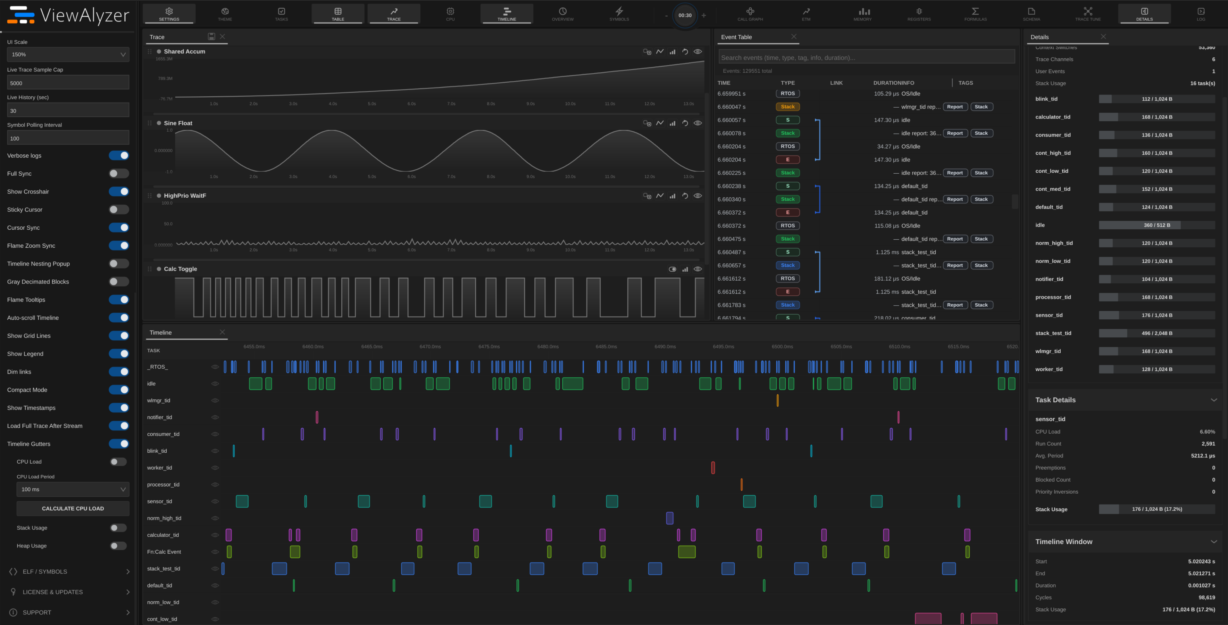
Task: Expand the ELF / SYMBOLS section
Action: tap(69, 572)
